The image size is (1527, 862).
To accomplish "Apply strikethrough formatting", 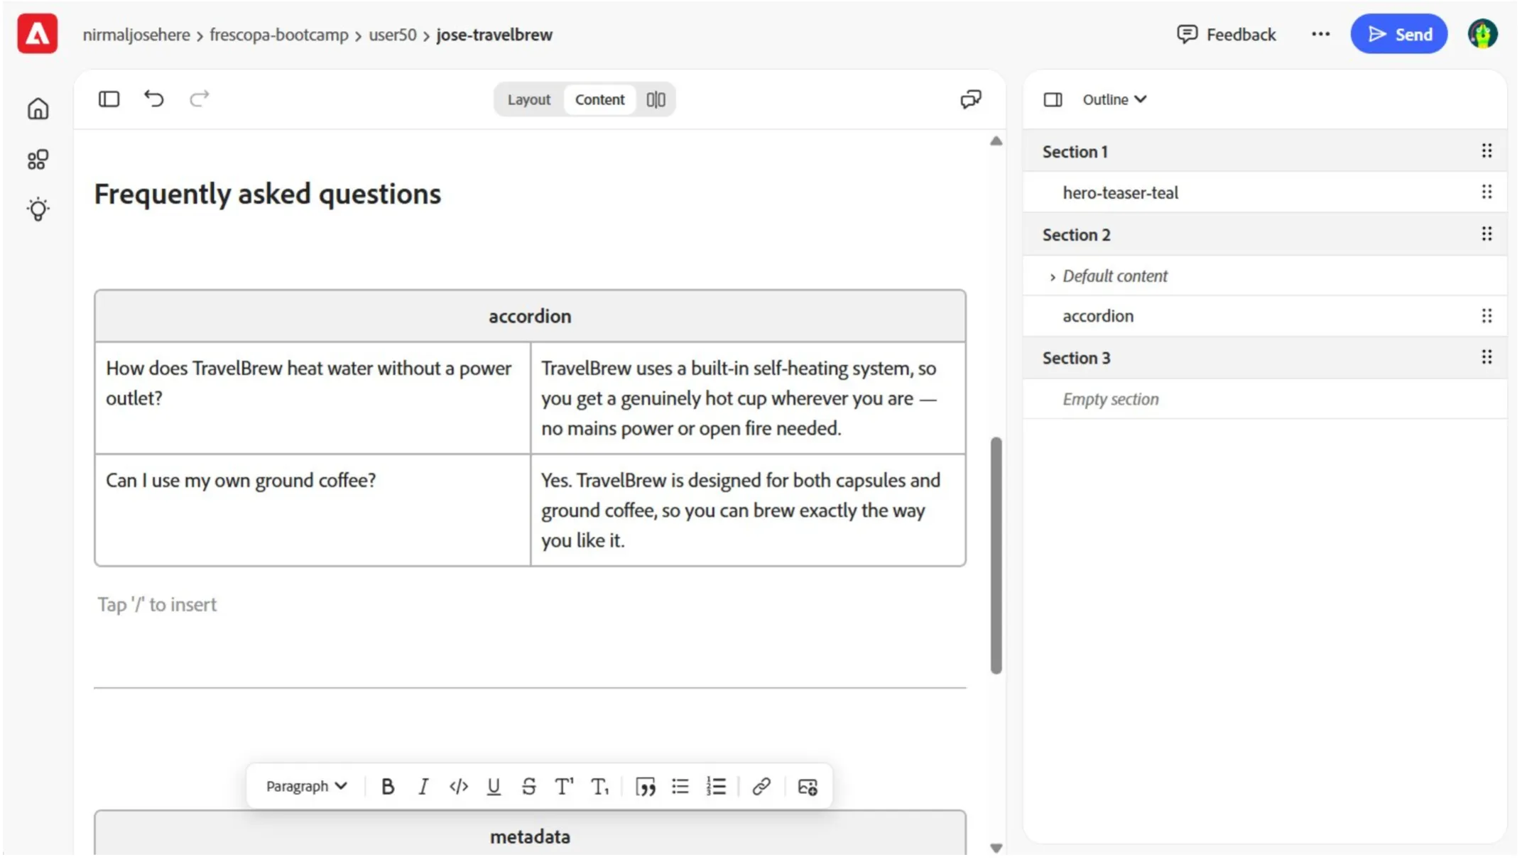I will click(x=529, y=787).
